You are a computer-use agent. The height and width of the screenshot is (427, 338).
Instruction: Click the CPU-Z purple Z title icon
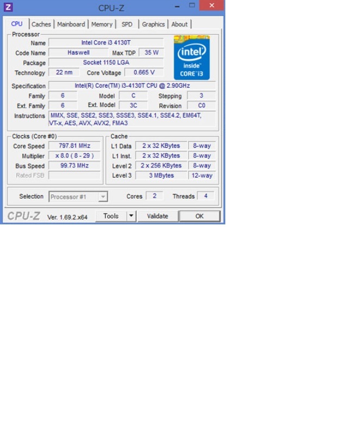8,7
